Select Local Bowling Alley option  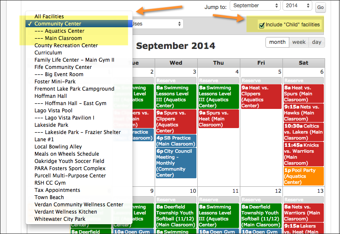pos(79,147)
